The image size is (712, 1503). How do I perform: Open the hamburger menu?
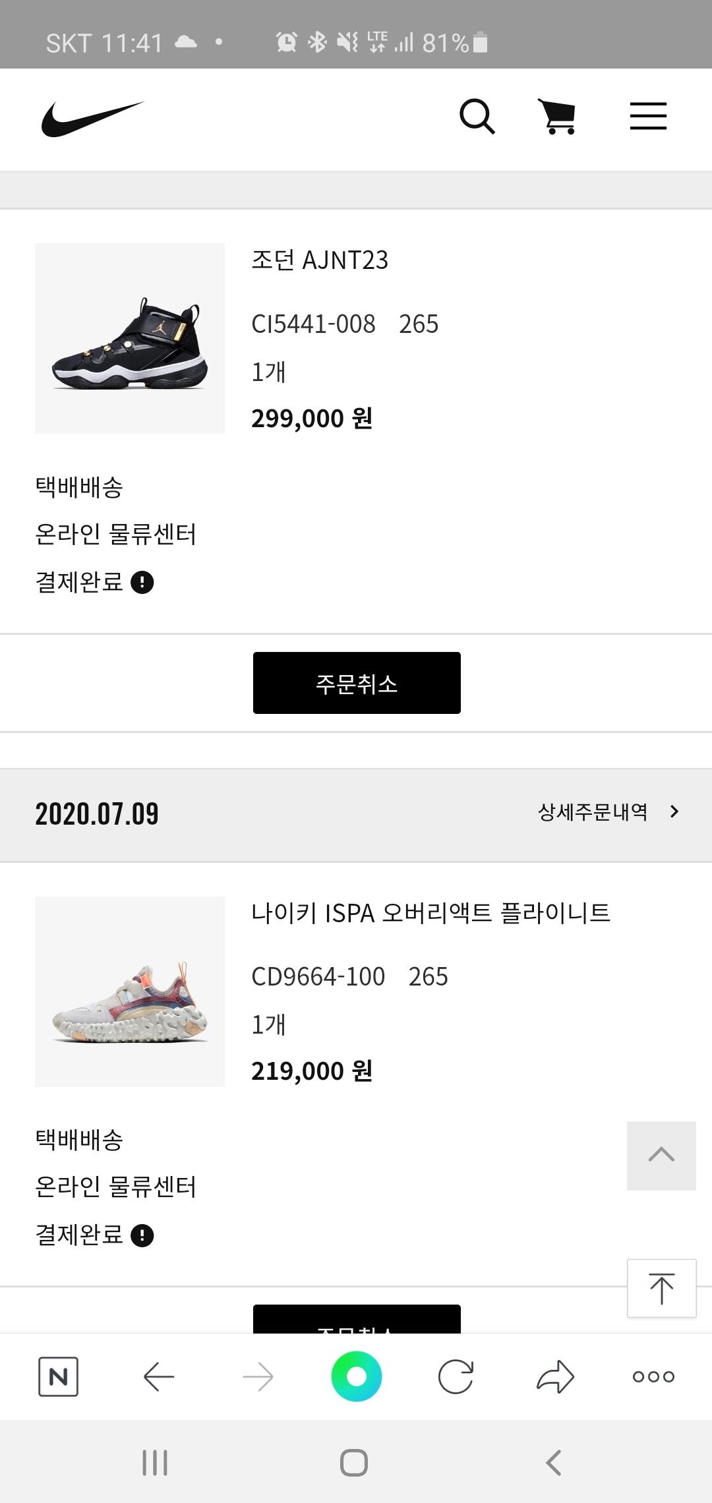click(648, 116)
